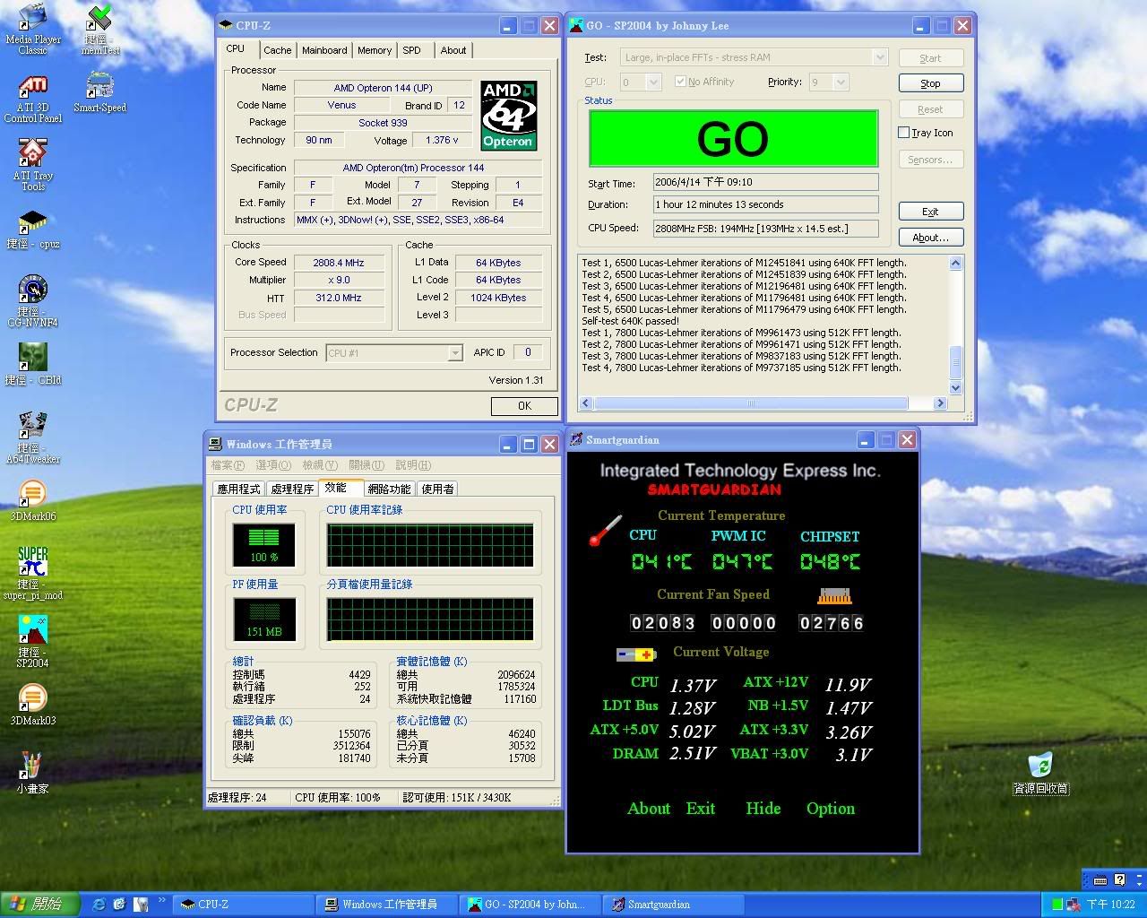
Task: Click the battery icon beside Current Voltage
Action: tap(636, 655)
